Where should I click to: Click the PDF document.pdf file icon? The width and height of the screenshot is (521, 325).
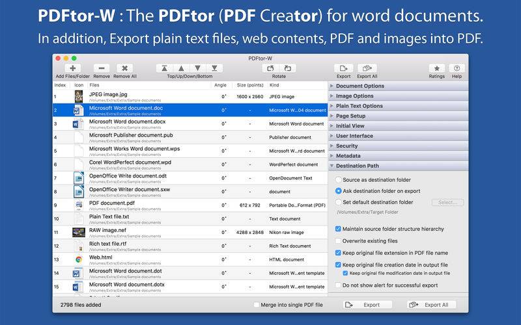coord(79,205)
